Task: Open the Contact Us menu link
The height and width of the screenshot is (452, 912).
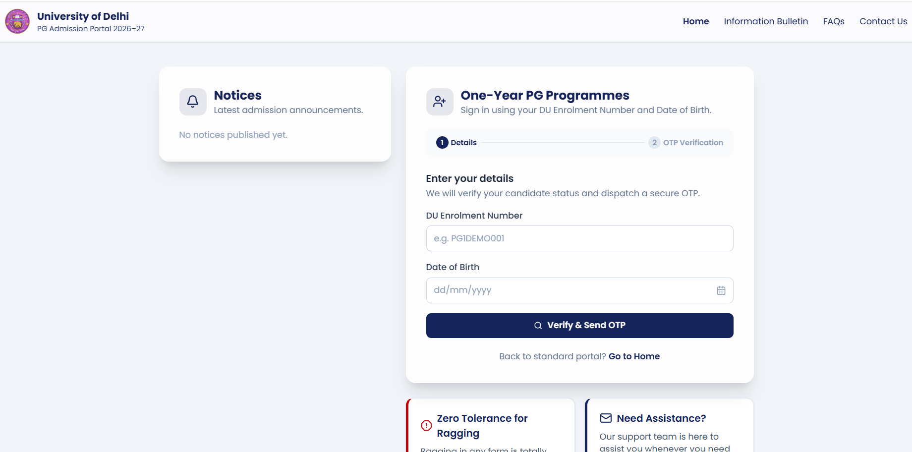Action: click(883, 21)
